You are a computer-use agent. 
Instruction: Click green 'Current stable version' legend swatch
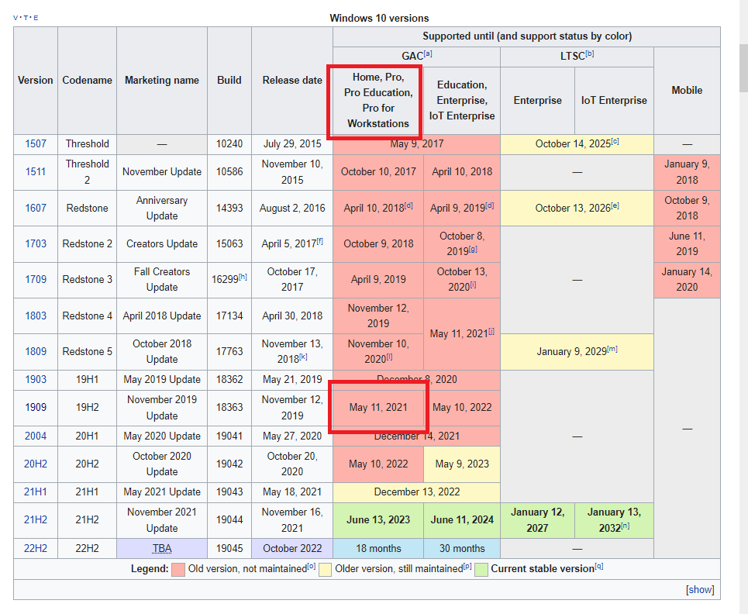(481, 570)
